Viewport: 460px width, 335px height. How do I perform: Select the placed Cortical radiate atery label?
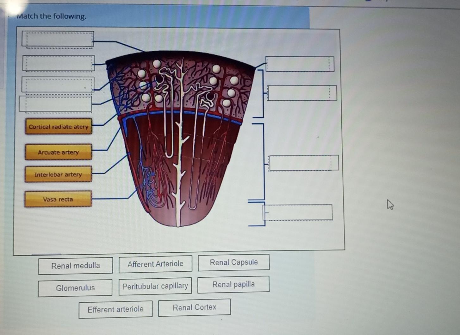pyautogui.click(x=58, y=127)
